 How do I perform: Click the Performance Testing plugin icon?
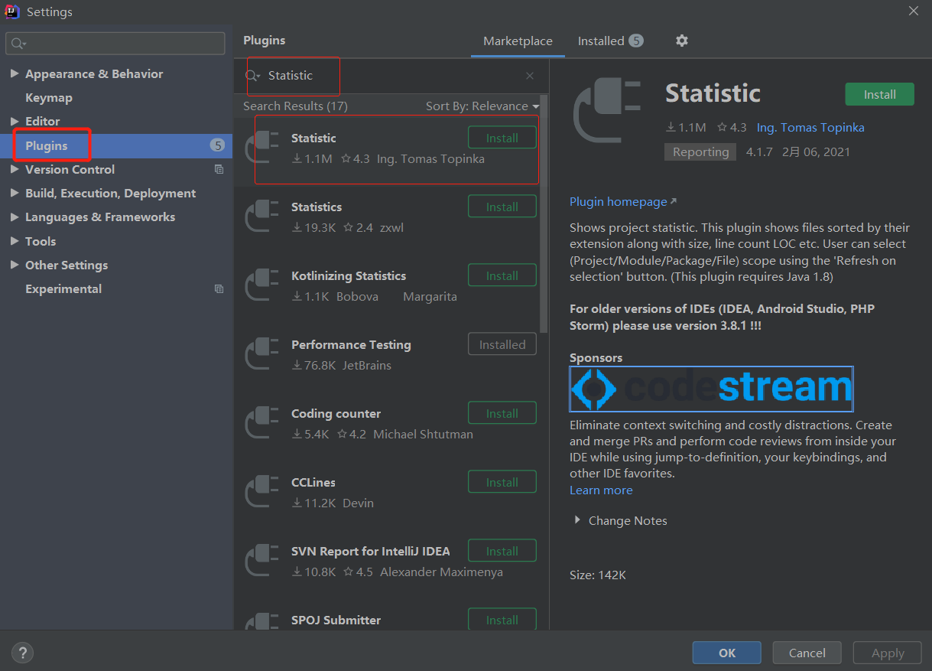tap(262, 354)
